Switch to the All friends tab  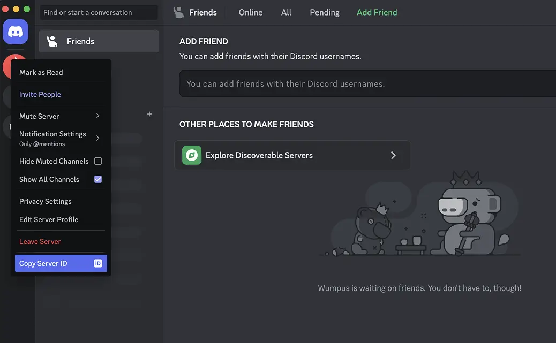point(286,12)
